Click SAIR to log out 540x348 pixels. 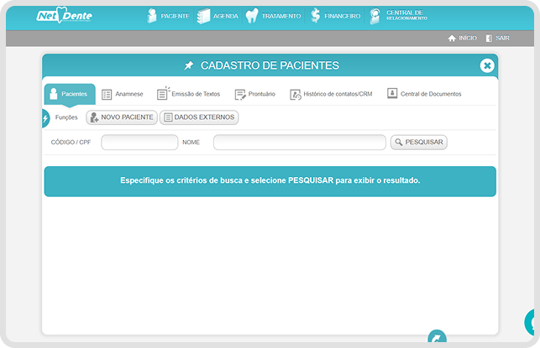point(498,38)
